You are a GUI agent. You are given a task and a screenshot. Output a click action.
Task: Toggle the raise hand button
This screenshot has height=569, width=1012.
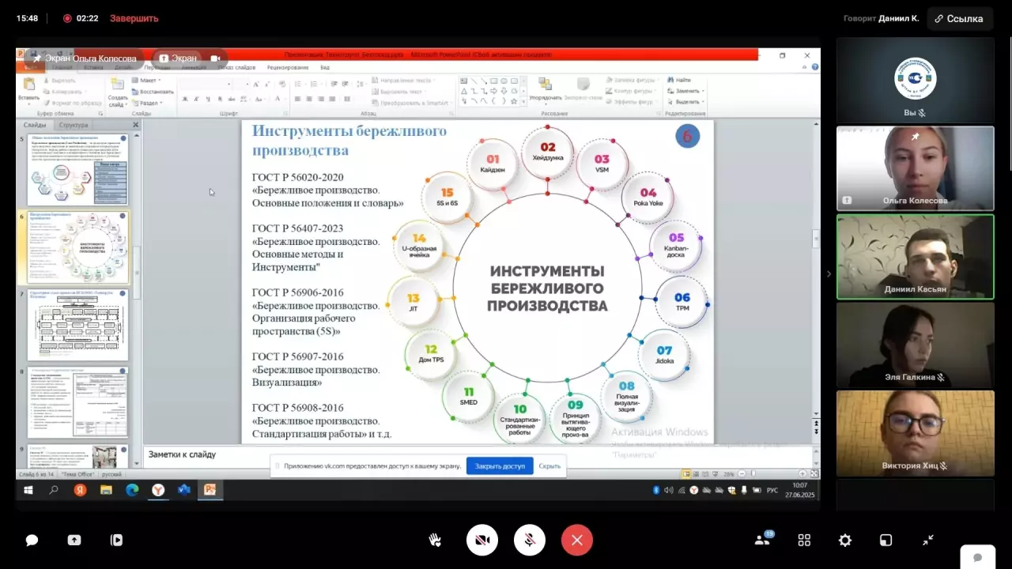tap(435, 541)
